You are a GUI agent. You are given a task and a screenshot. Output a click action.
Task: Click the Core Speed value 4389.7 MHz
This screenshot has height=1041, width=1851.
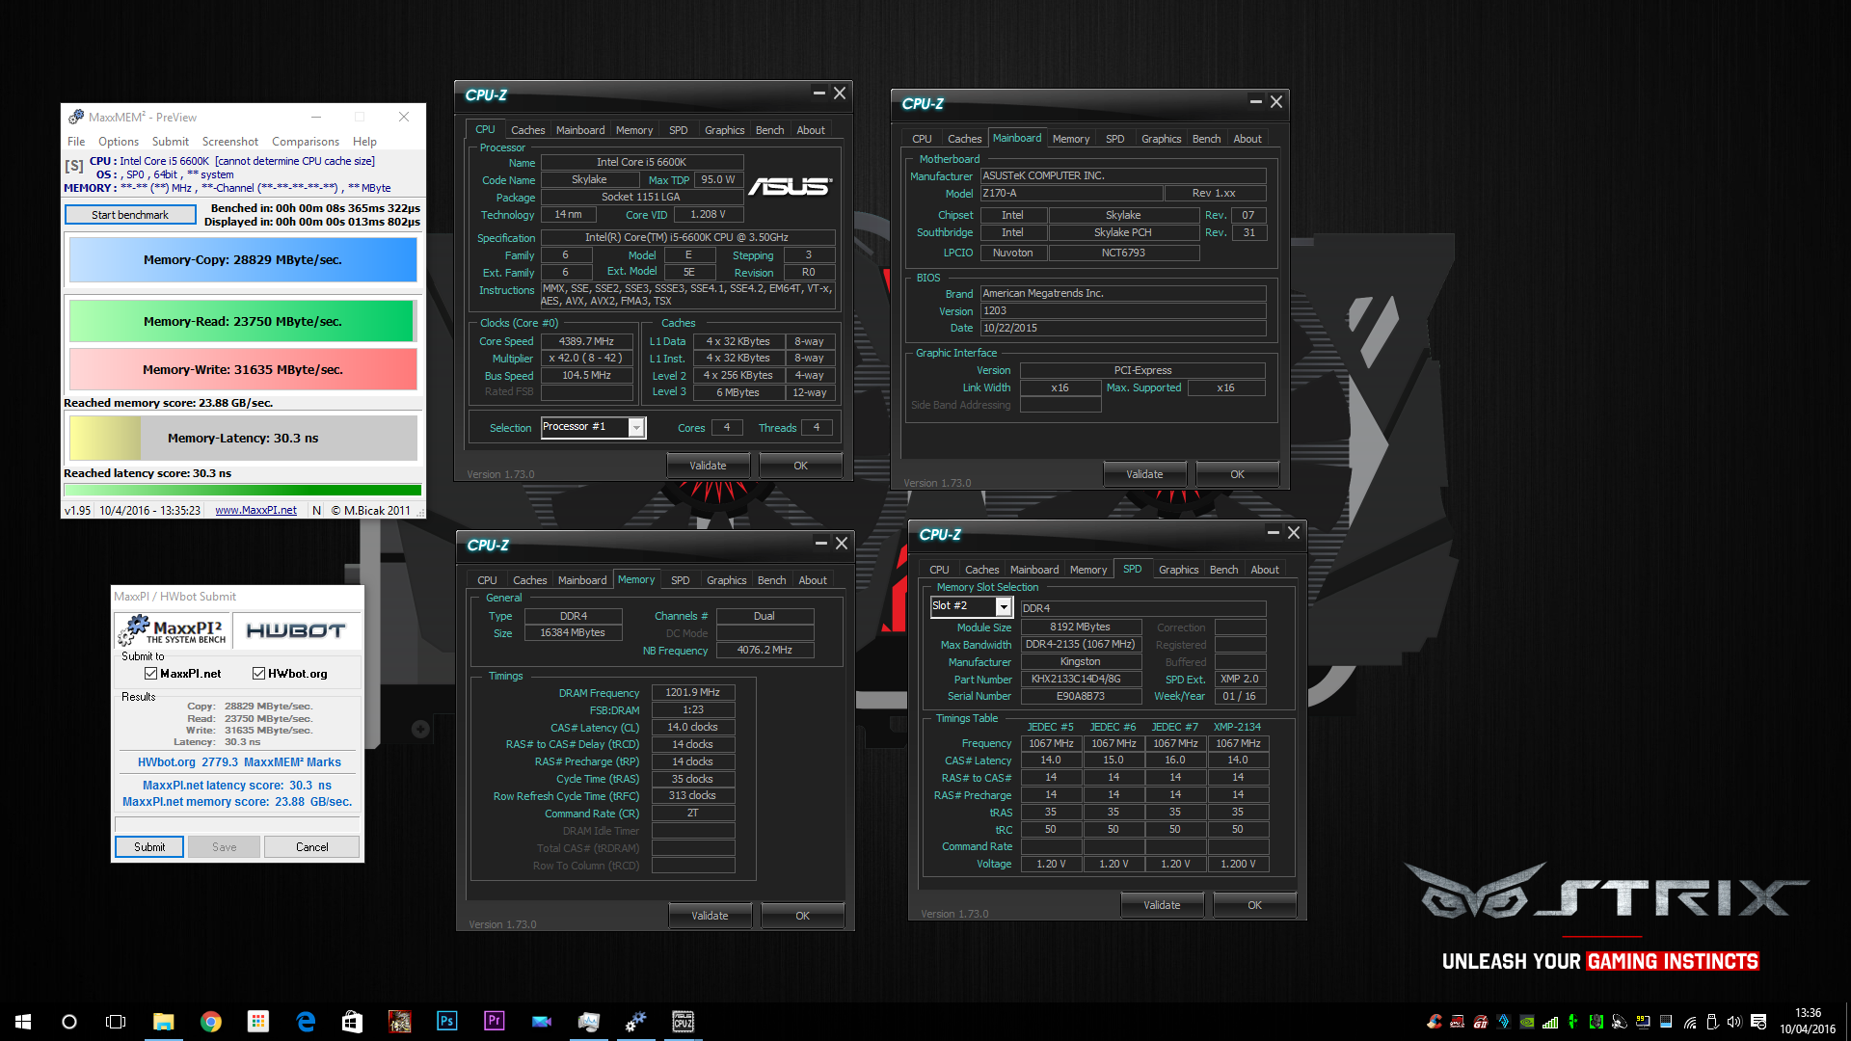point(586,341)
